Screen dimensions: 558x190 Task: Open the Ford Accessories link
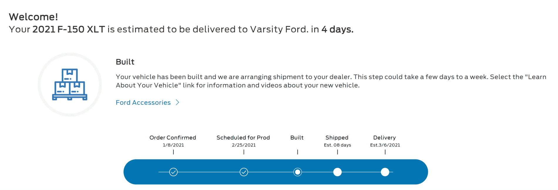(143, 102)
